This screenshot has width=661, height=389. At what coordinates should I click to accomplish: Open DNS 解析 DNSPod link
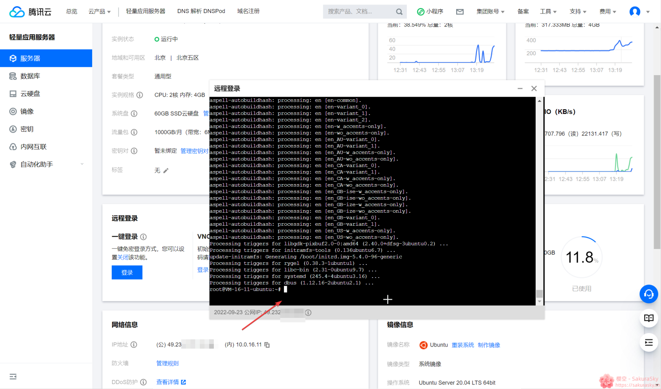coord(201,11)
